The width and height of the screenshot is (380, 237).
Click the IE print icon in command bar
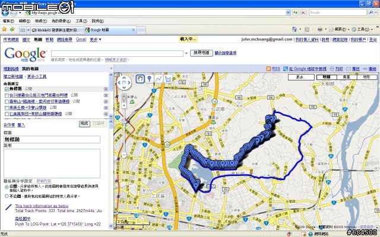(x=320, y=30)
